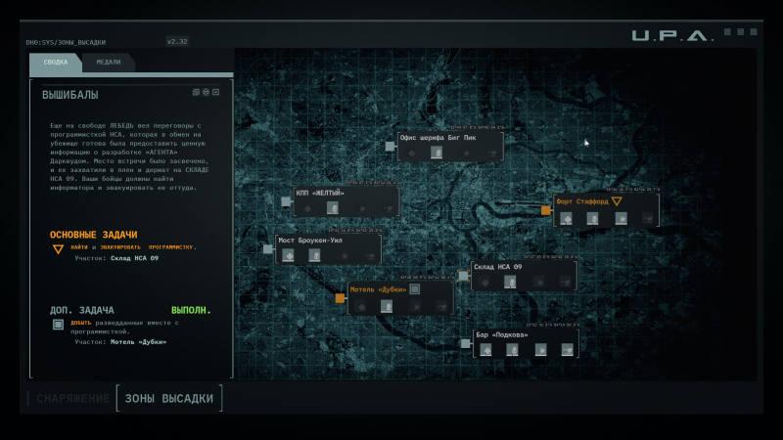The height and width of the screenshot is (440, 783).
Task: Select the orange Форт Стаффорд map marker
Action: pyautogui.click(x=546, y=210)
